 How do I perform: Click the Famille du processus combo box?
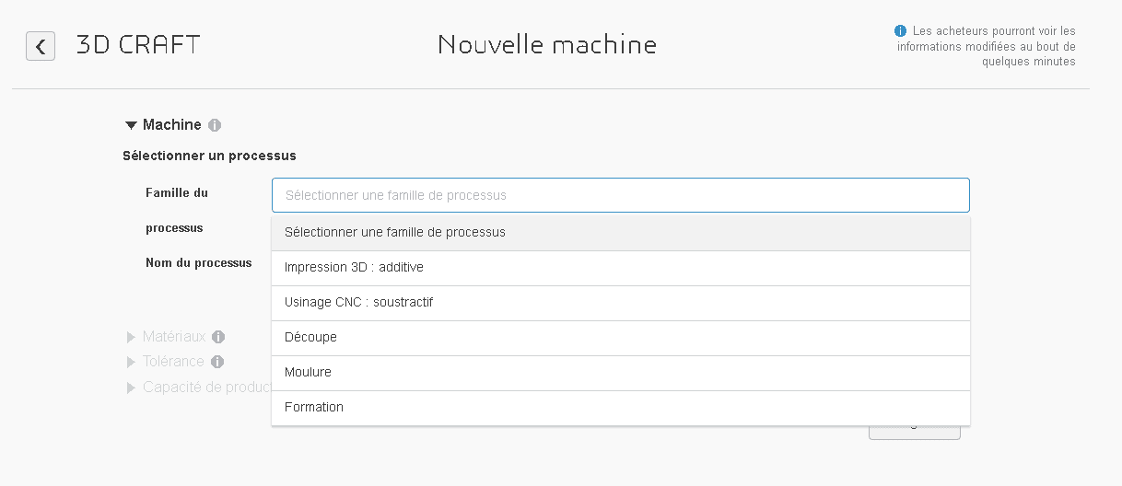(620, 195)
